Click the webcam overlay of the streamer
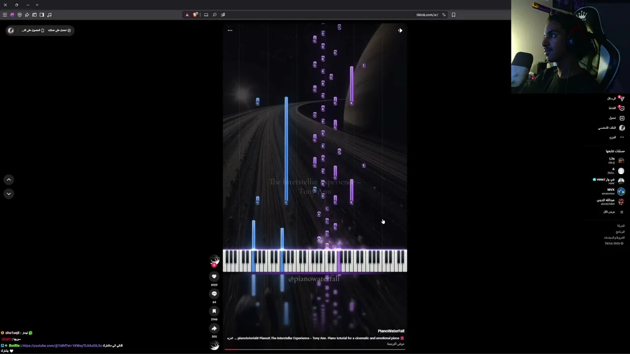This screenshot has height=354, width=630. pos(570,47)
